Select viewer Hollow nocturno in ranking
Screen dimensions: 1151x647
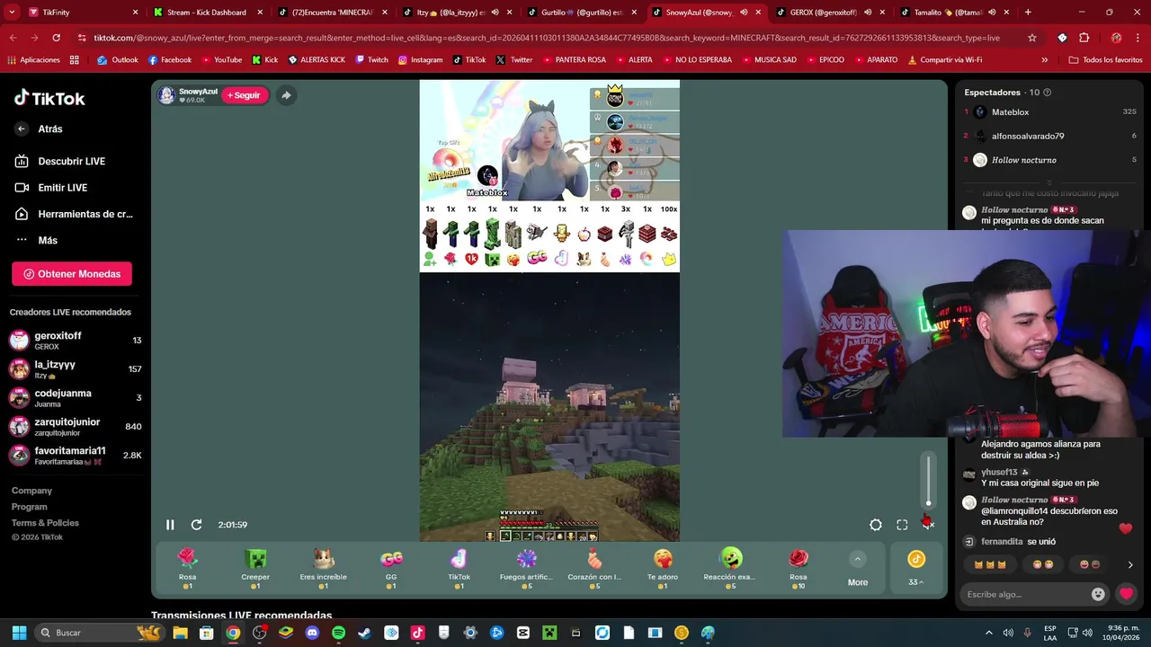click(x=1050, y=160)
